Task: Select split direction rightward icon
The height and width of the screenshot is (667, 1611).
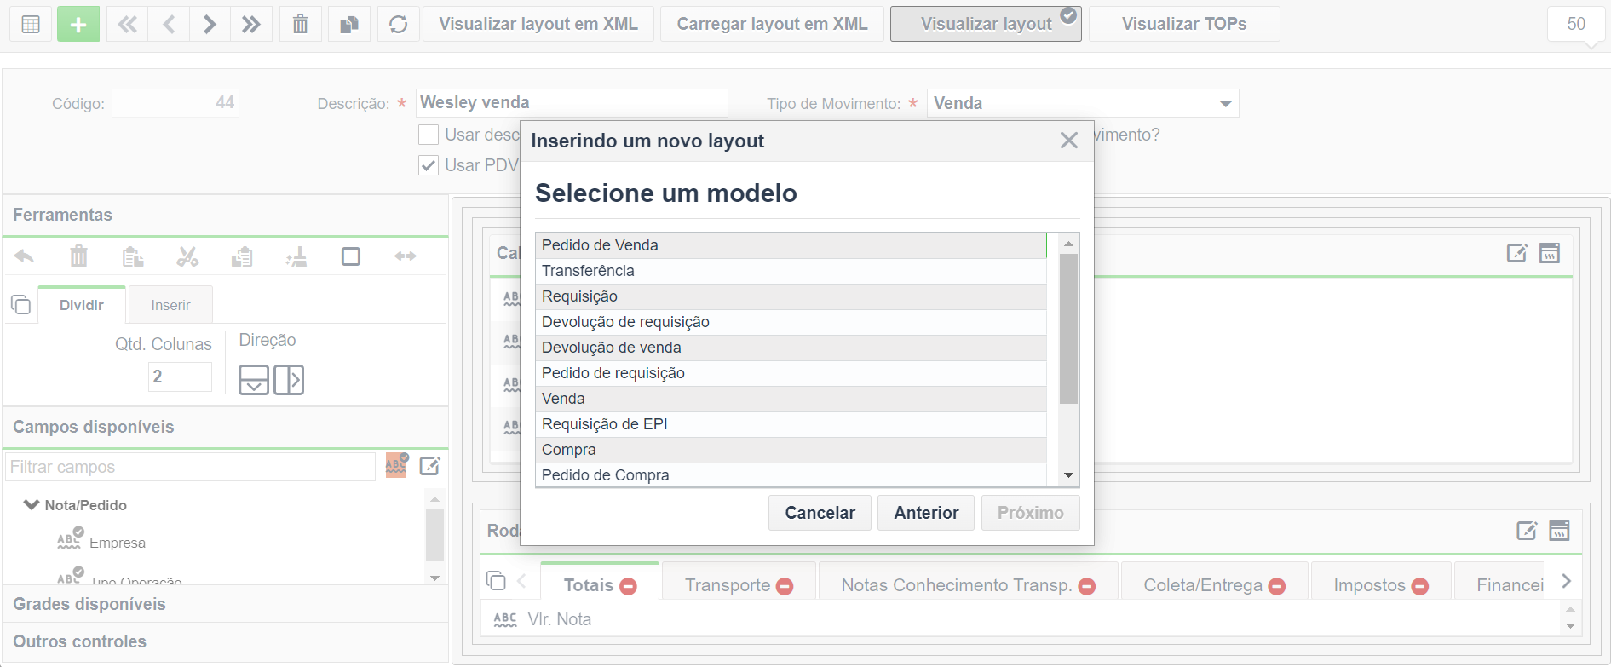Action: [289, 380]
